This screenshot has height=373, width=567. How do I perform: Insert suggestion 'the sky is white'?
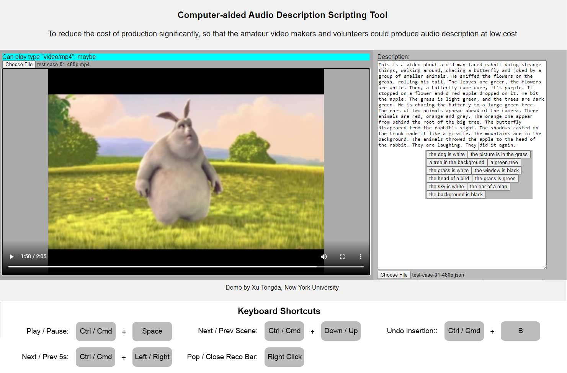coord(446,186)
